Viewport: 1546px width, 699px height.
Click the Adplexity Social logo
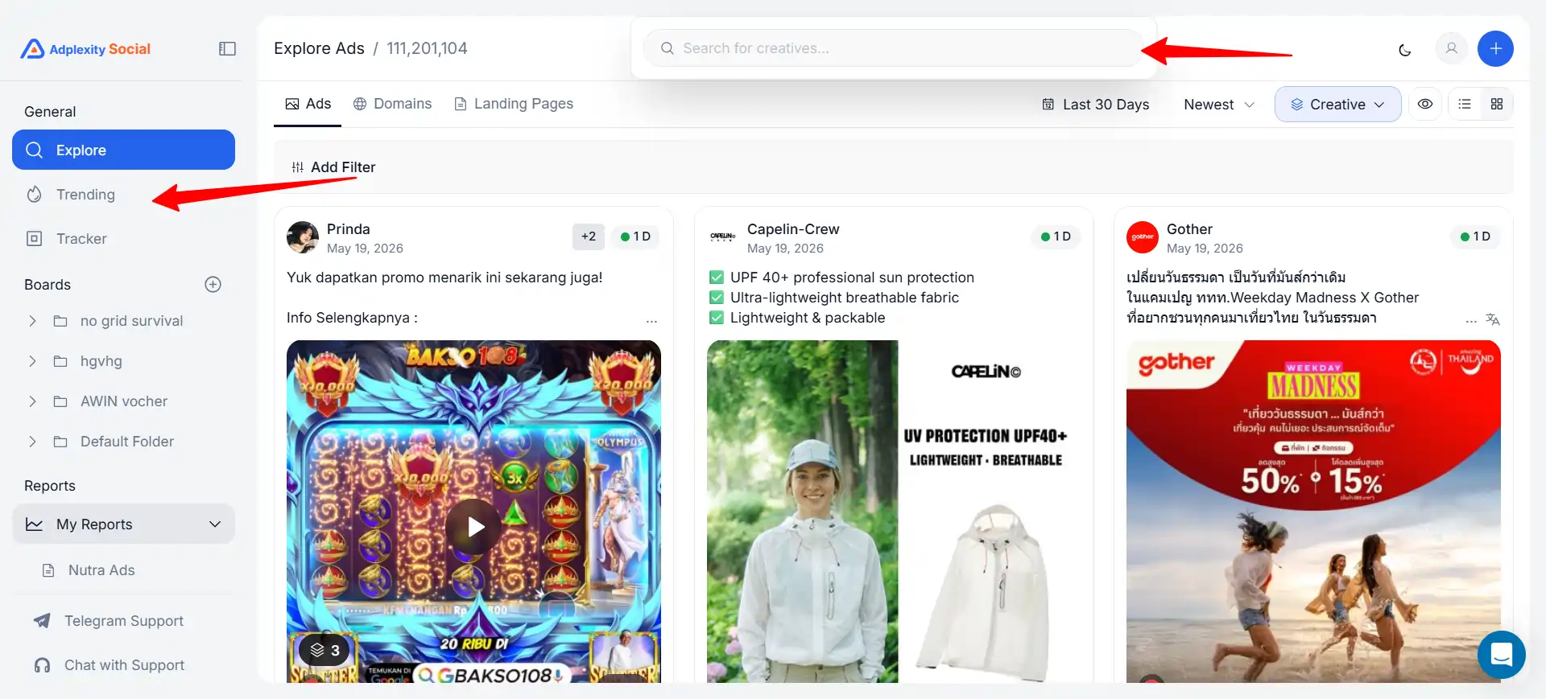85,49
